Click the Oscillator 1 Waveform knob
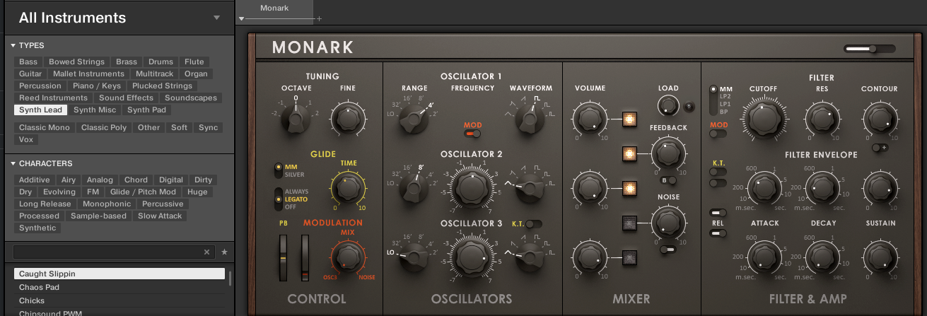 [530, 118]
